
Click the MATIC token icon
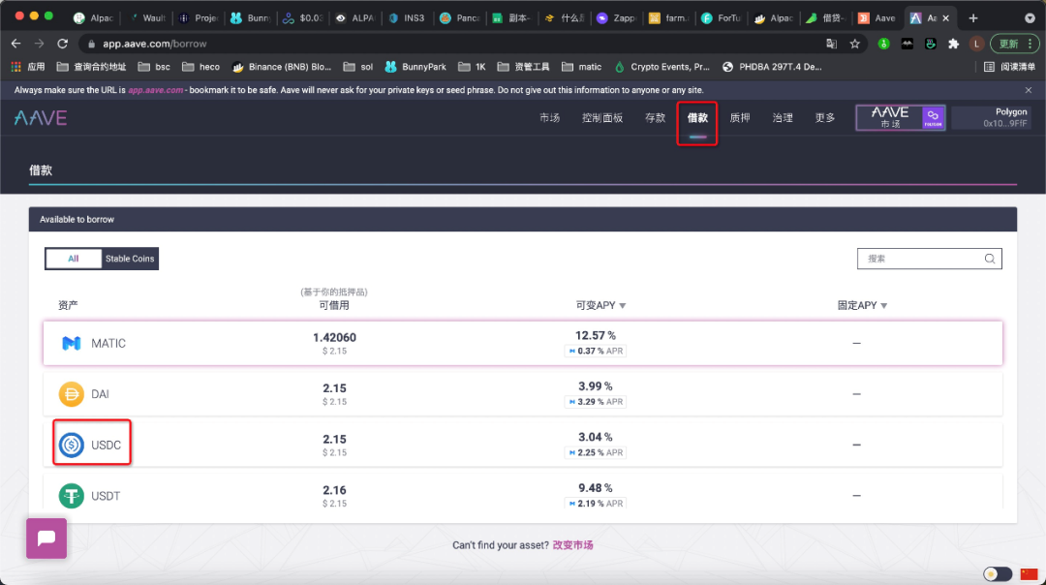[x=70, y=342]
